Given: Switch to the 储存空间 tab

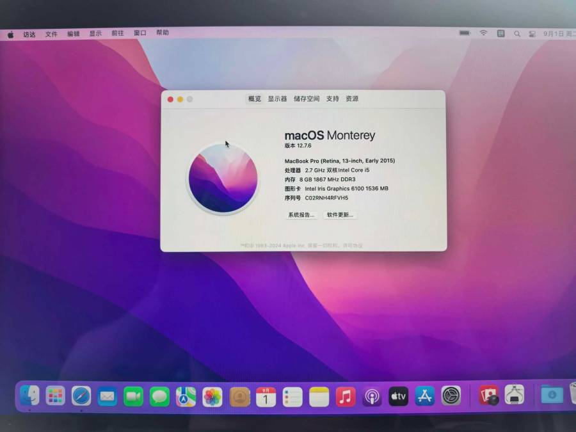Looking at the screenshot, I should (x=307, y=99).
